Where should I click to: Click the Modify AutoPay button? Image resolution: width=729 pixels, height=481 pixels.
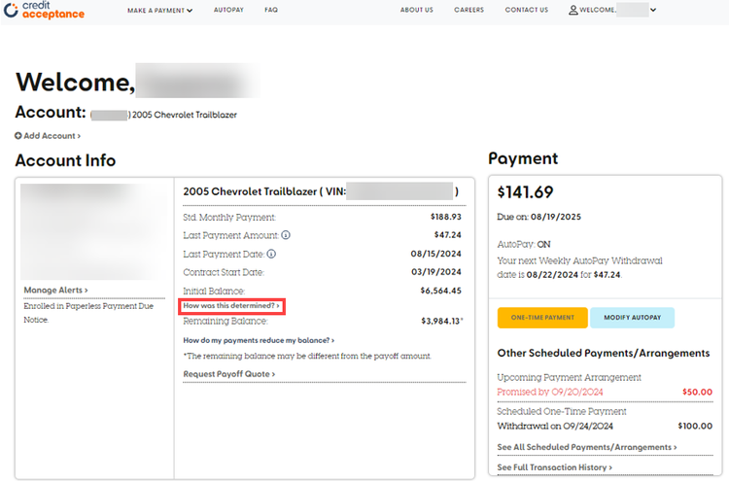(x=632, y=318)
